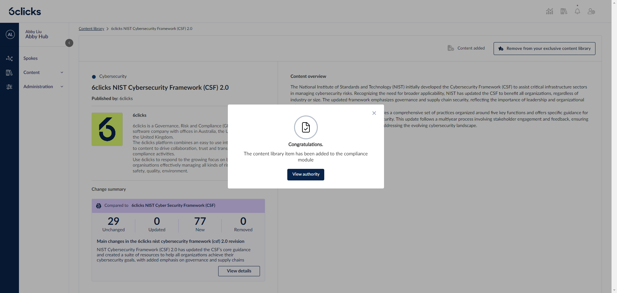Click the Cybersecurity blue dot indicator
The width and height of the screenshot is (617, 293).
point(94,77)
